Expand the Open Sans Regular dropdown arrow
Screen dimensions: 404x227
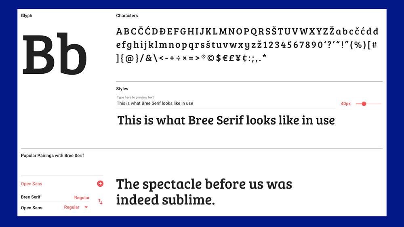(x=86, y=207)
